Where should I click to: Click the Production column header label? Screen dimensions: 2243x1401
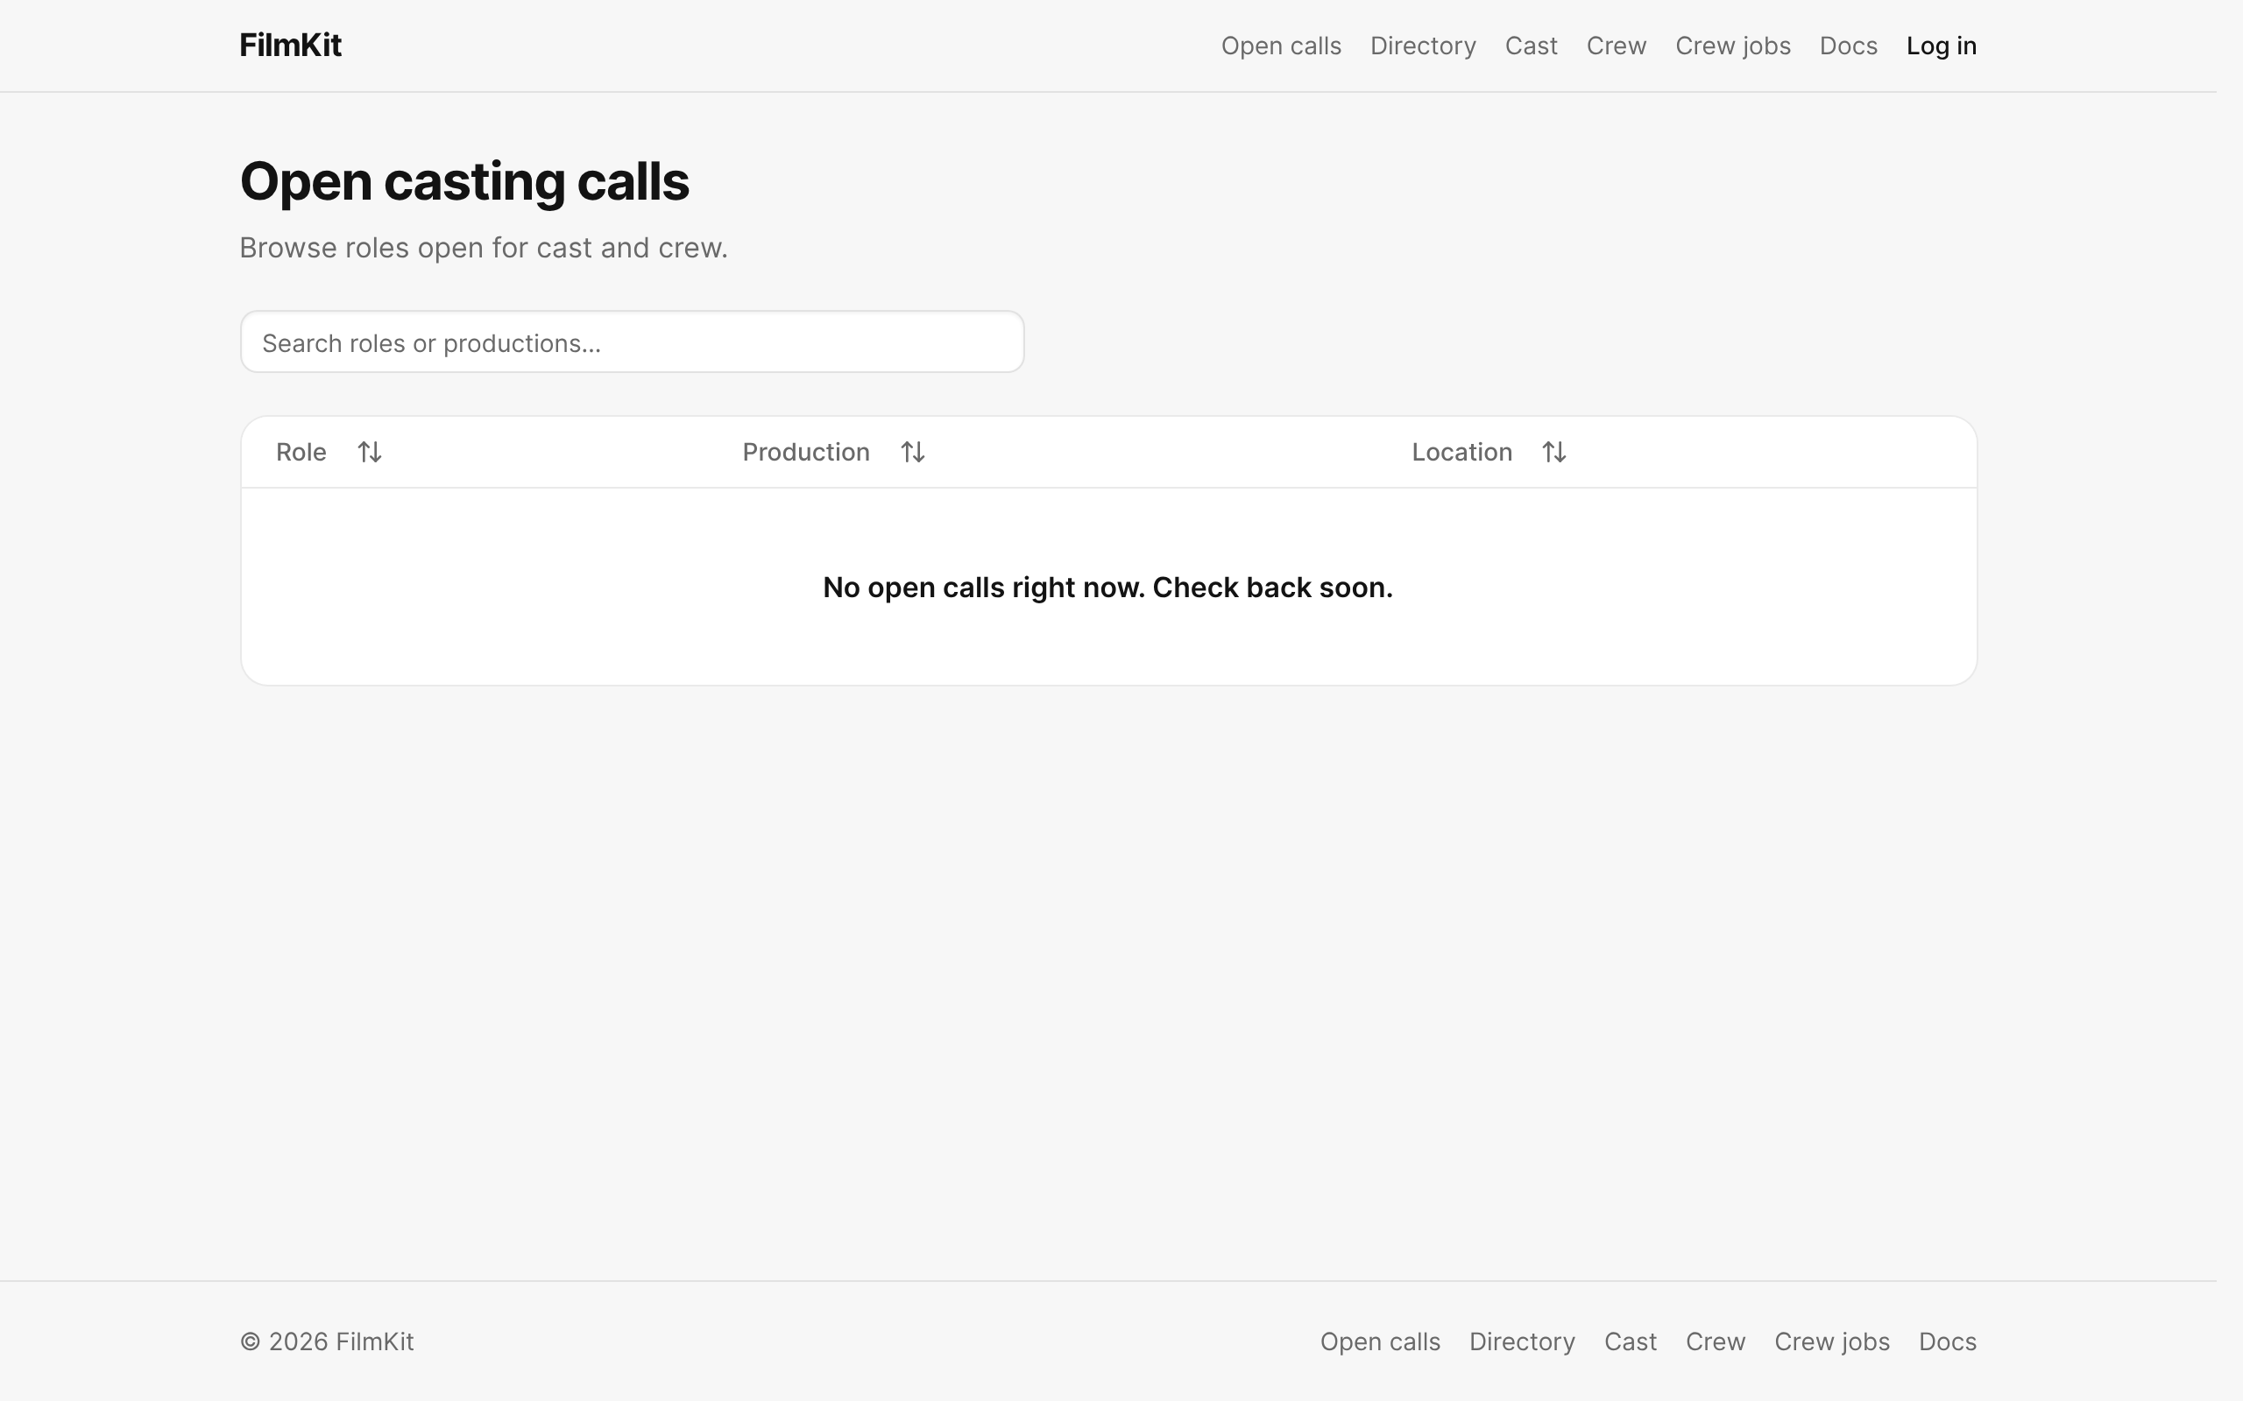(x=805, y=452)
